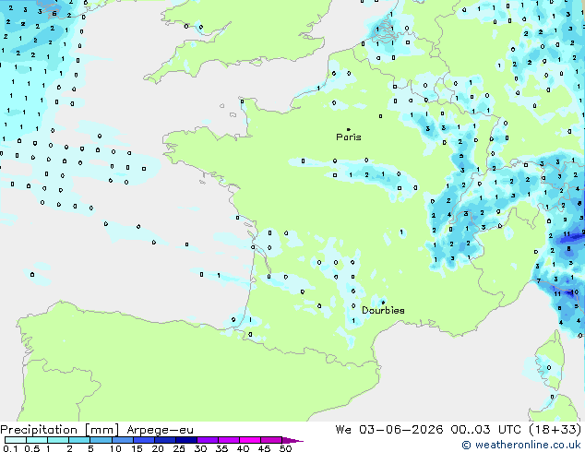Click the 'We' weekday text in footer
The height and width of the screenshot is (452, 585).
(343, 430)
